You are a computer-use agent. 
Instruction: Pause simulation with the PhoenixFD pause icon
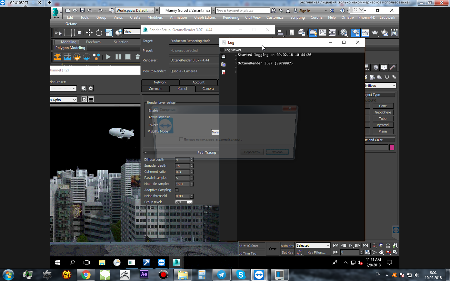pos(118,57)
